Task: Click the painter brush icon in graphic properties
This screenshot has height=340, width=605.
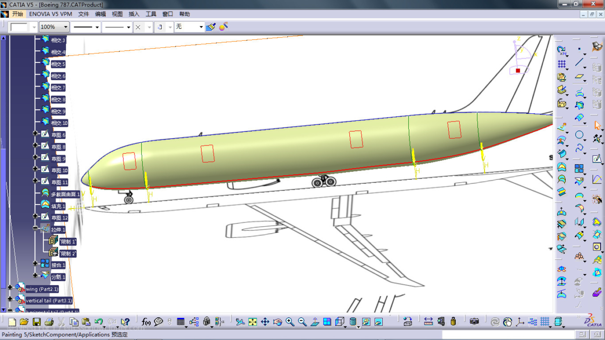Action: (x=211, y=27)
